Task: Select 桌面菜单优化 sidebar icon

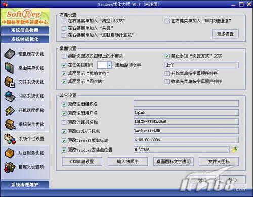Action: point(9,68)
